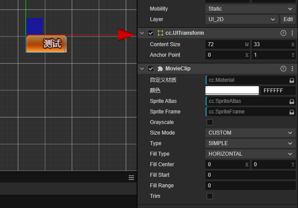Click the Mobility label
Screen dimensions: 298x208
pyautogui.click(x=159, y=9)
